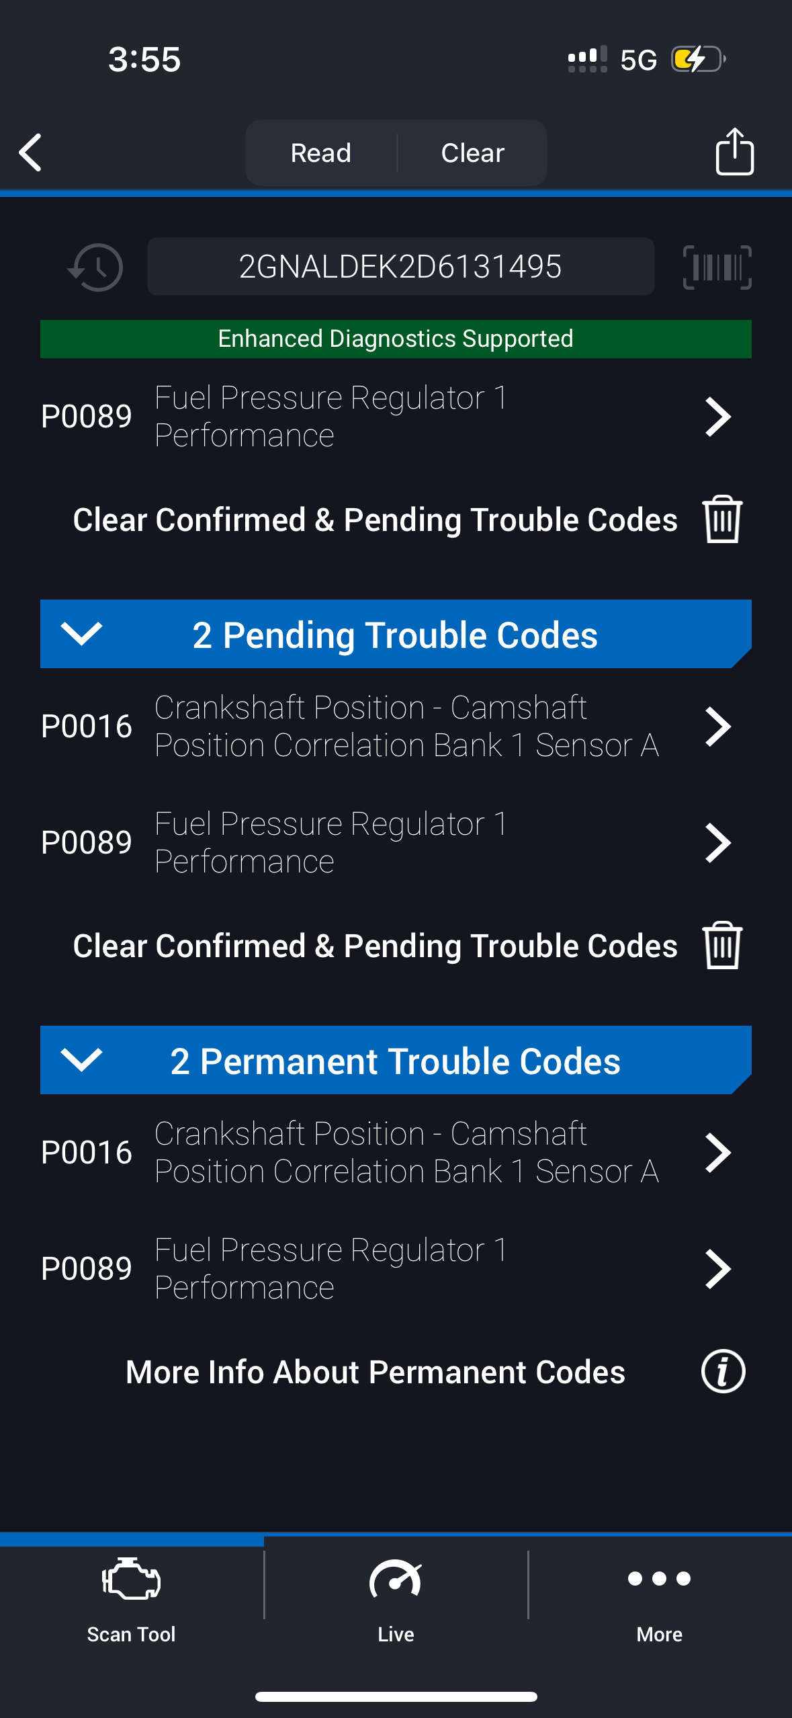
Task: Tap the trash icon above Pending Trouble Codes
Action: 722,519
